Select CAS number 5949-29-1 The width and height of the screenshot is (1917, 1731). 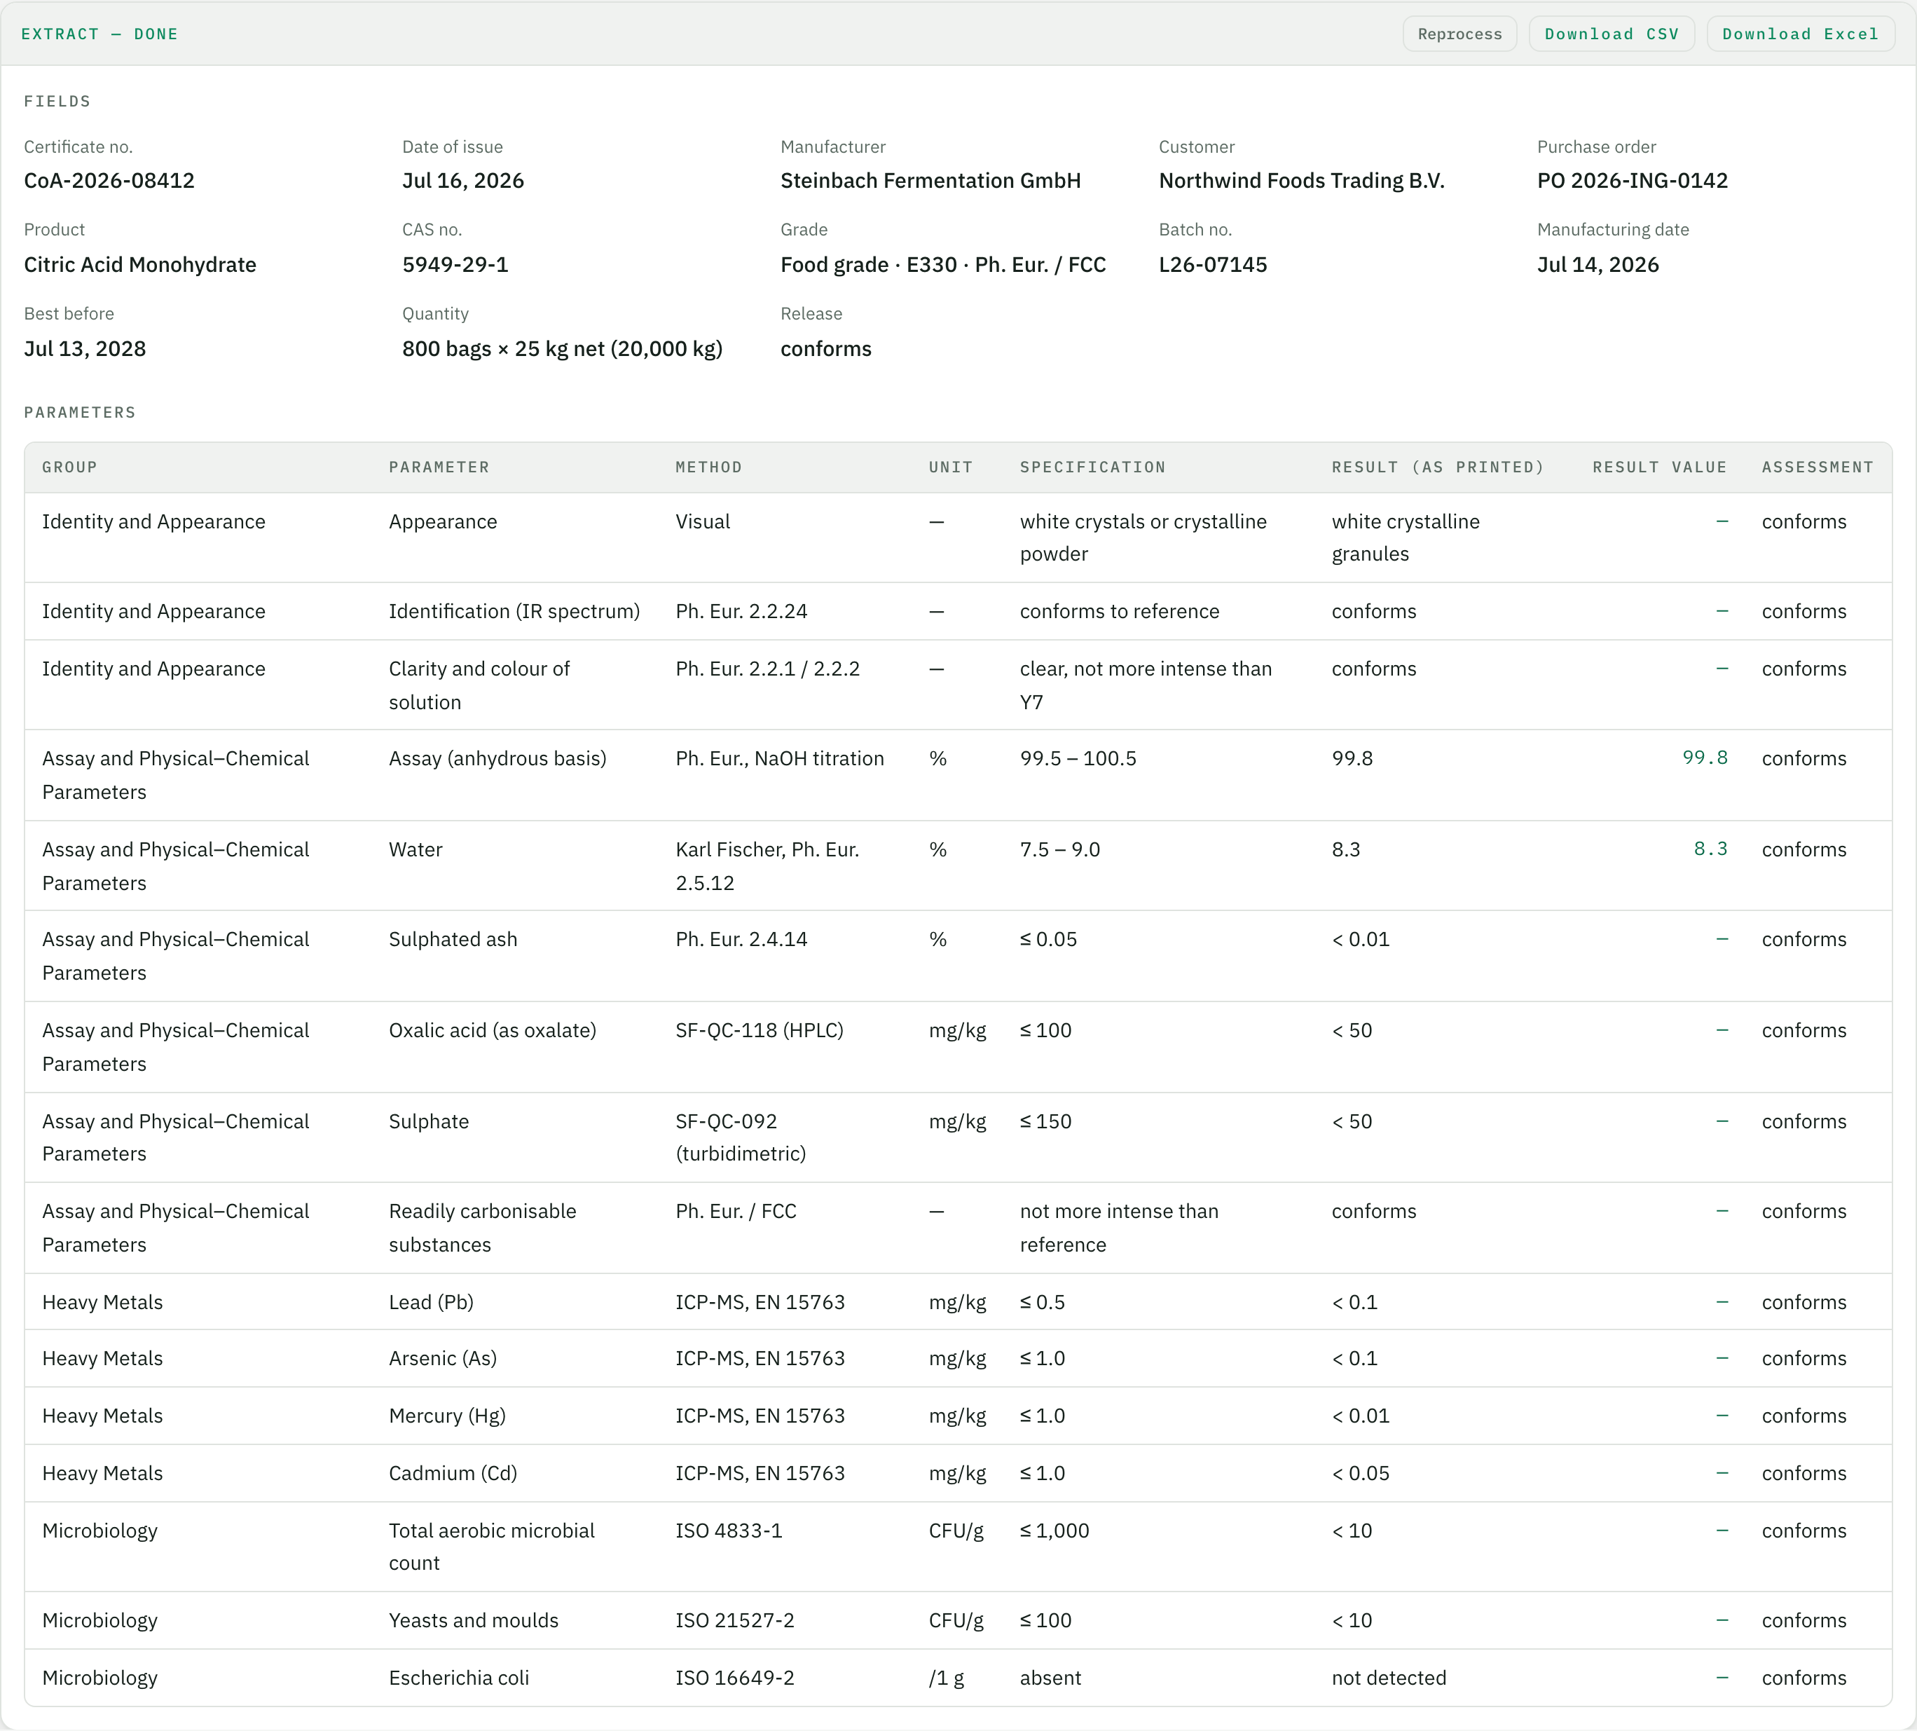click(455, 264)
